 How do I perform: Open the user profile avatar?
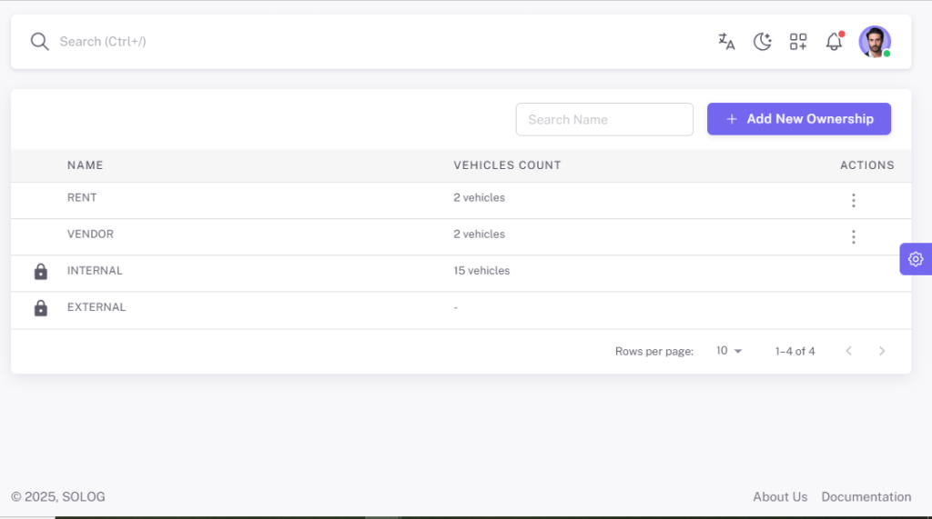tap(875, 42)
